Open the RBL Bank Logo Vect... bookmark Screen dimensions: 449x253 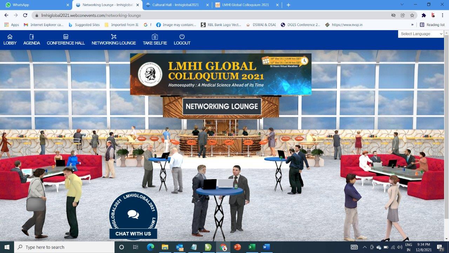221,25
